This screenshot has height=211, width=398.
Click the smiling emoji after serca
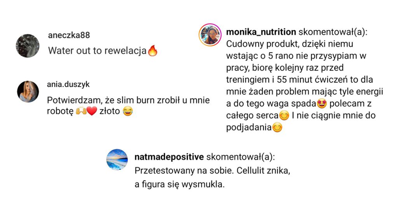point(284,116)
